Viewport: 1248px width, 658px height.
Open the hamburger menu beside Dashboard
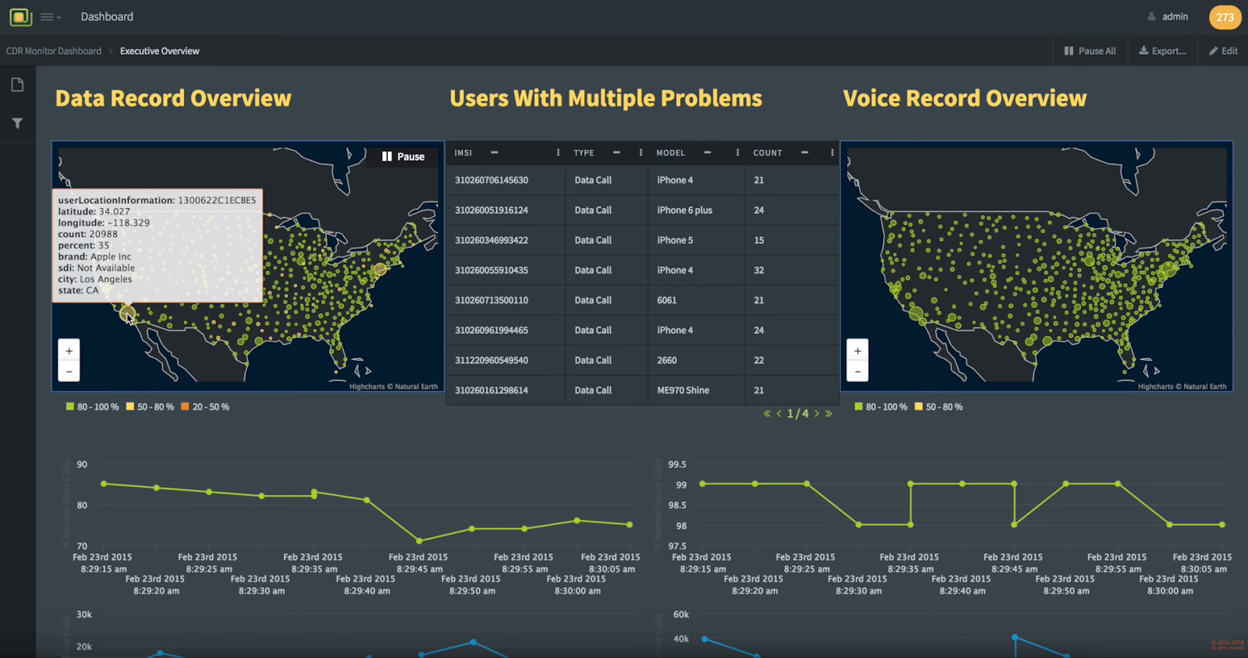(x=50, y=16)
